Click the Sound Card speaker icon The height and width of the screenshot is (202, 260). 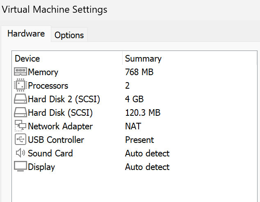(21, 153)
